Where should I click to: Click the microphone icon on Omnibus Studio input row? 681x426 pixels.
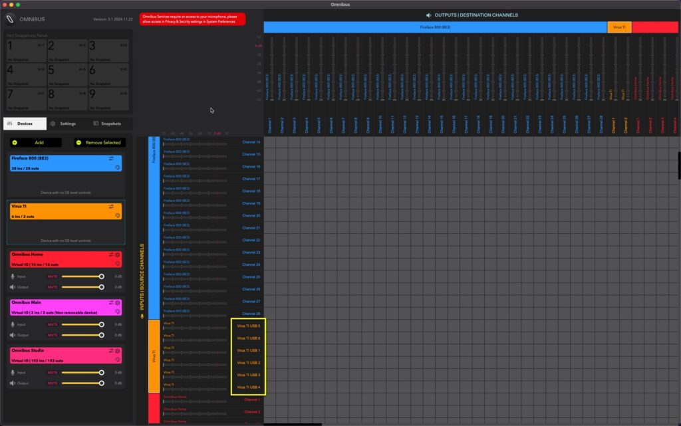pos(13,372)
